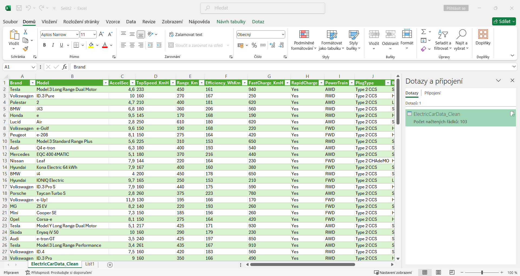Toggle Underline formatting

(x=61, y=45)
